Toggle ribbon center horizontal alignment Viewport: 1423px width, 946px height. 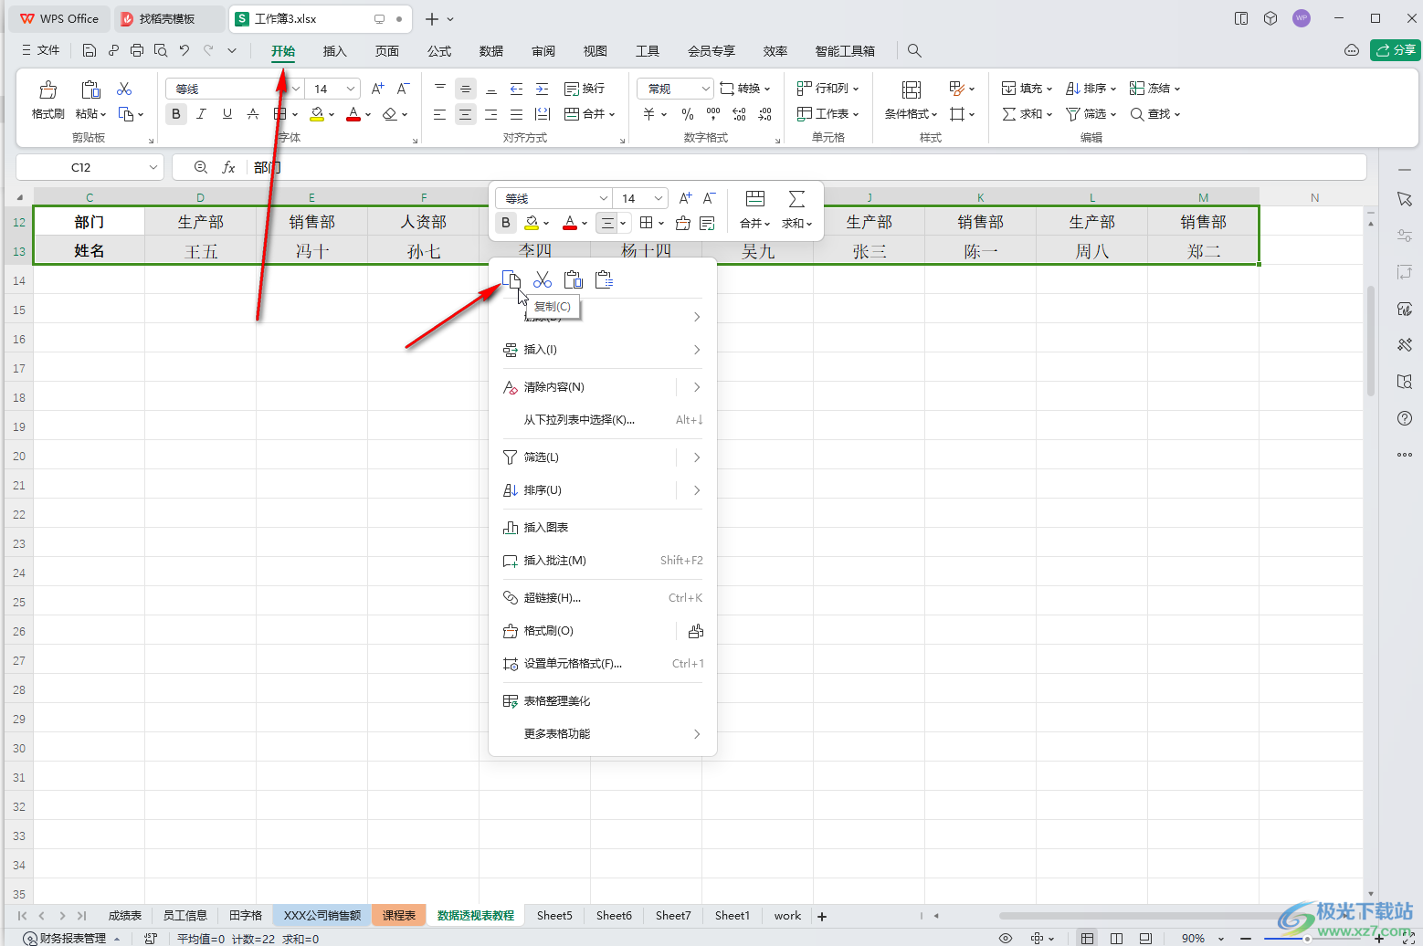[x=466, y=114]
